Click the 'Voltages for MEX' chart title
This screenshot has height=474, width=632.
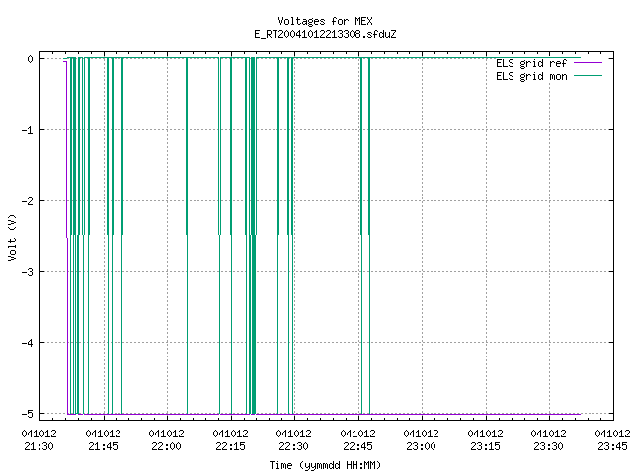(325, 21)
